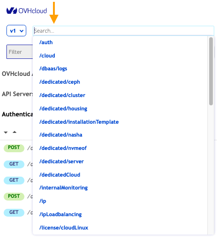The width and height of the screenshot is (217, 241).
Task: Select /license/cloudLinux suggestion
Action: (64, 228)
